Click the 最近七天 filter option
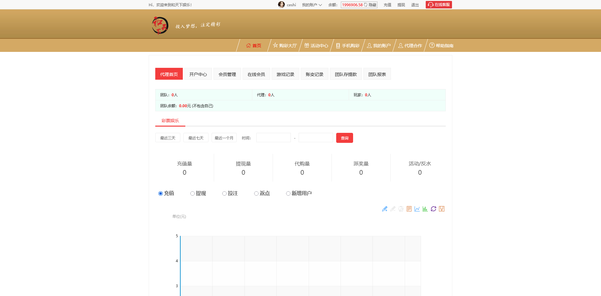The height and width of the screenshot is (296, 601). pos(196,138)
